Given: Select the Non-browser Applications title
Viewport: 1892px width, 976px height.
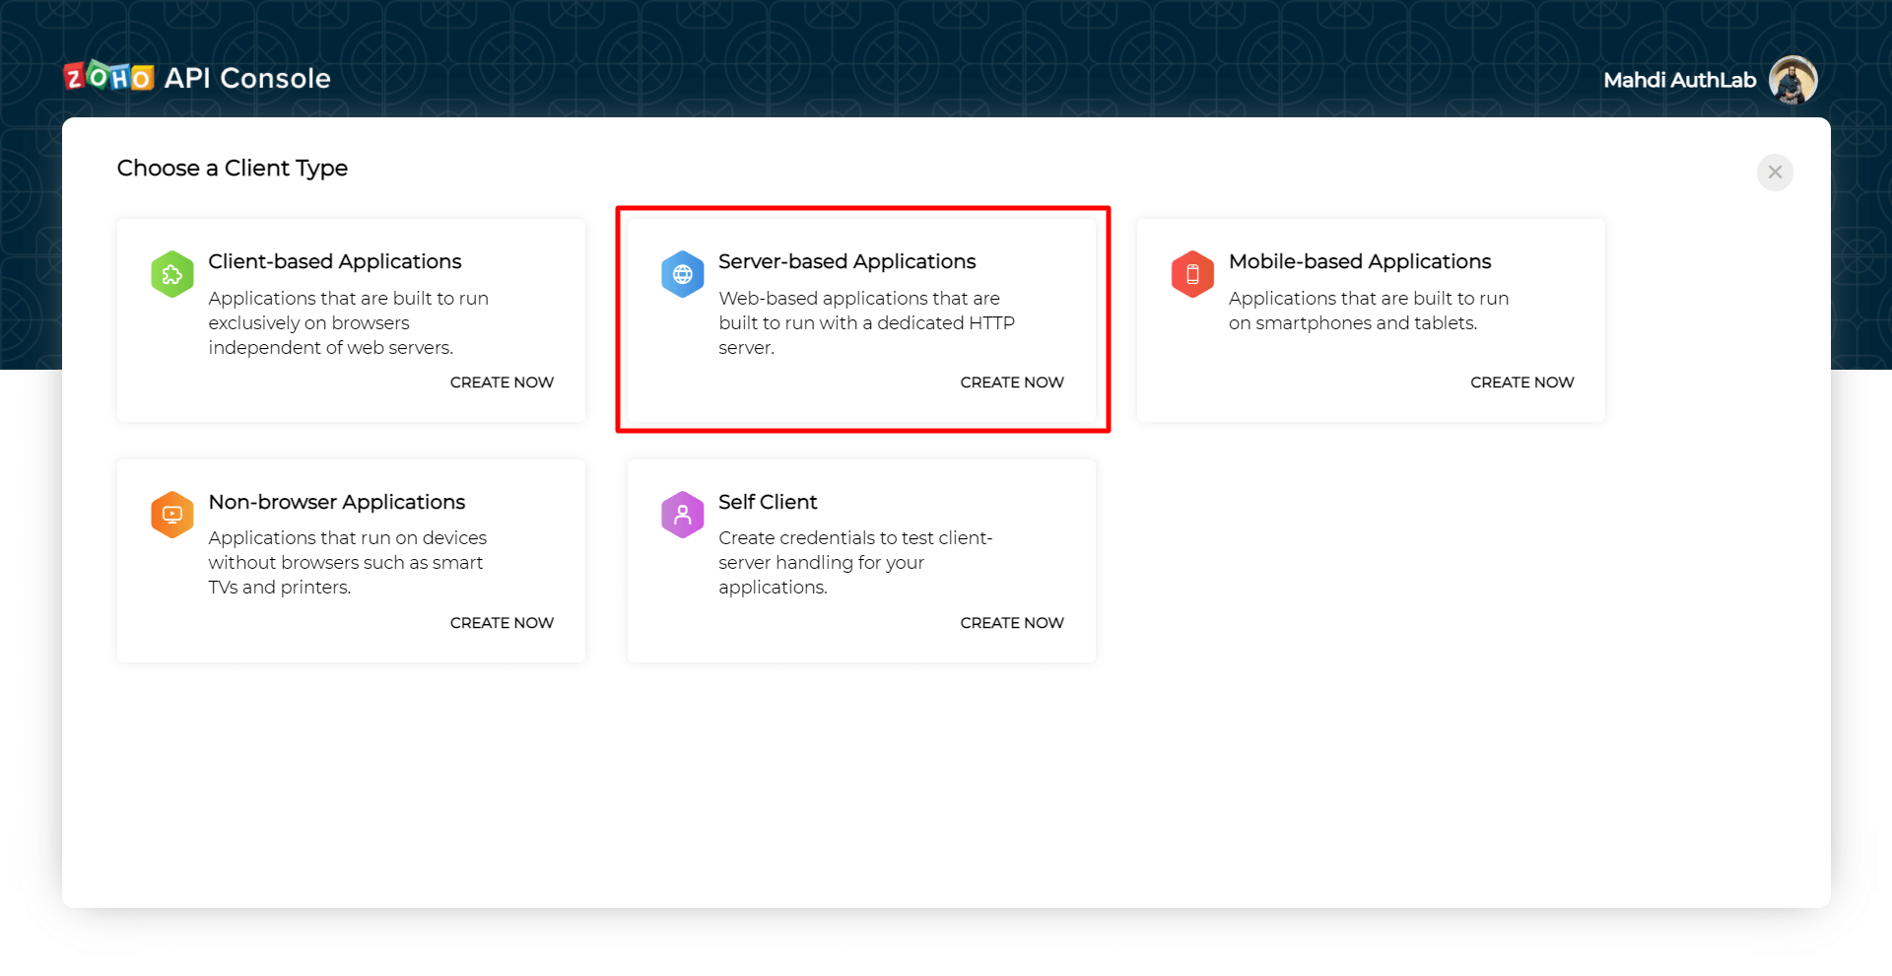Looking at the screenshot, I should point(337,502).
